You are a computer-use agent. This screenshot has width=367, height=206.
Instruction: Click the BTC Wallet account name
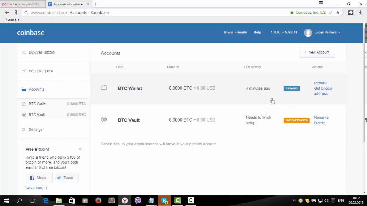[130, 88]
